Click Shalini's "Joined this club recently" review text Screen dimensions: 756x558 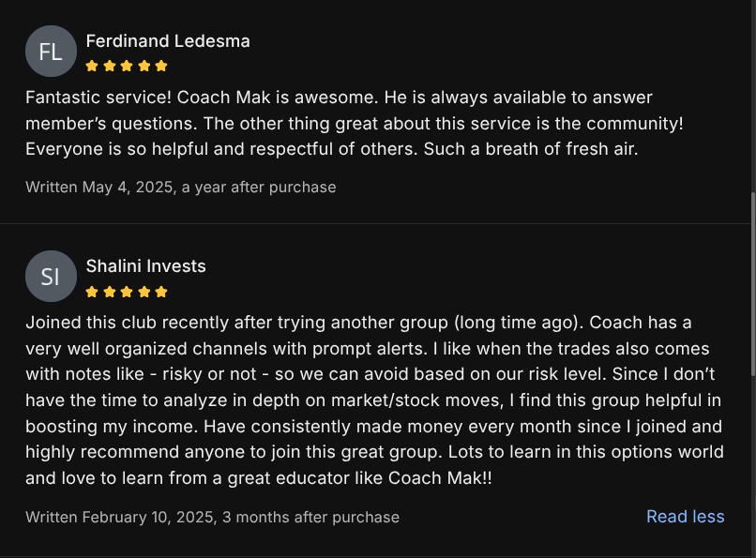[x=373, y=400]
